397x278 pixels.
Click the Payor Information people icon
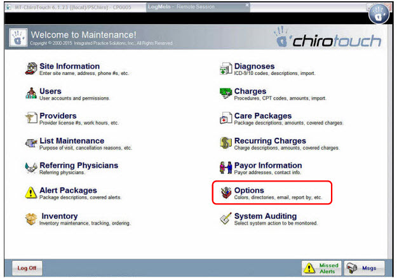[x=226, y=168]
